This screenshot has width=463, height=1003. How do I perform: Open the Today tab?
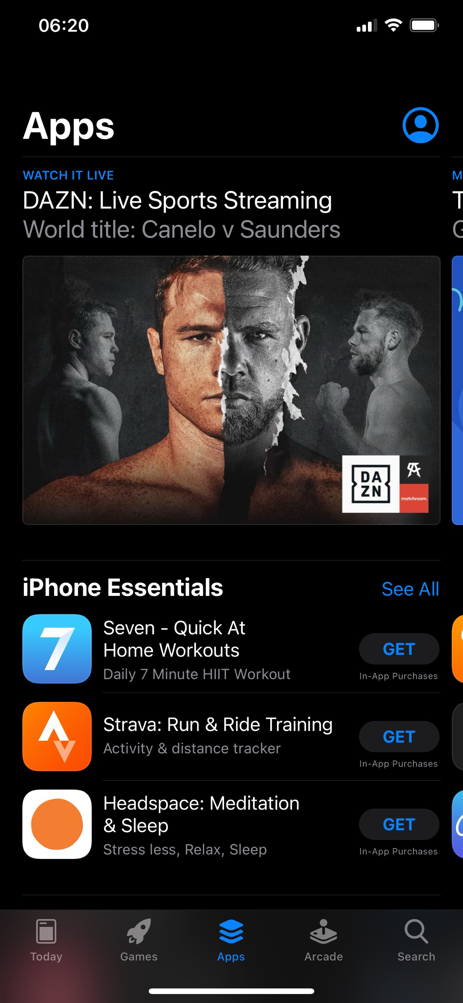click(x=46, y=940)
